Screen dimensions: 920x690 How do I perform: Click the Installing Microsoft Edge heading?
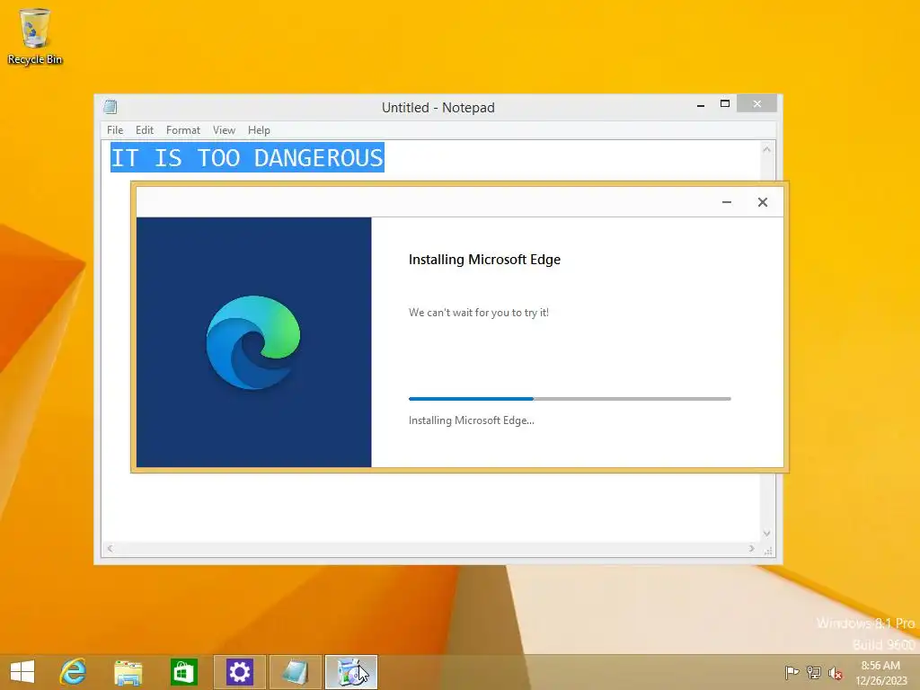pos(484,260)
